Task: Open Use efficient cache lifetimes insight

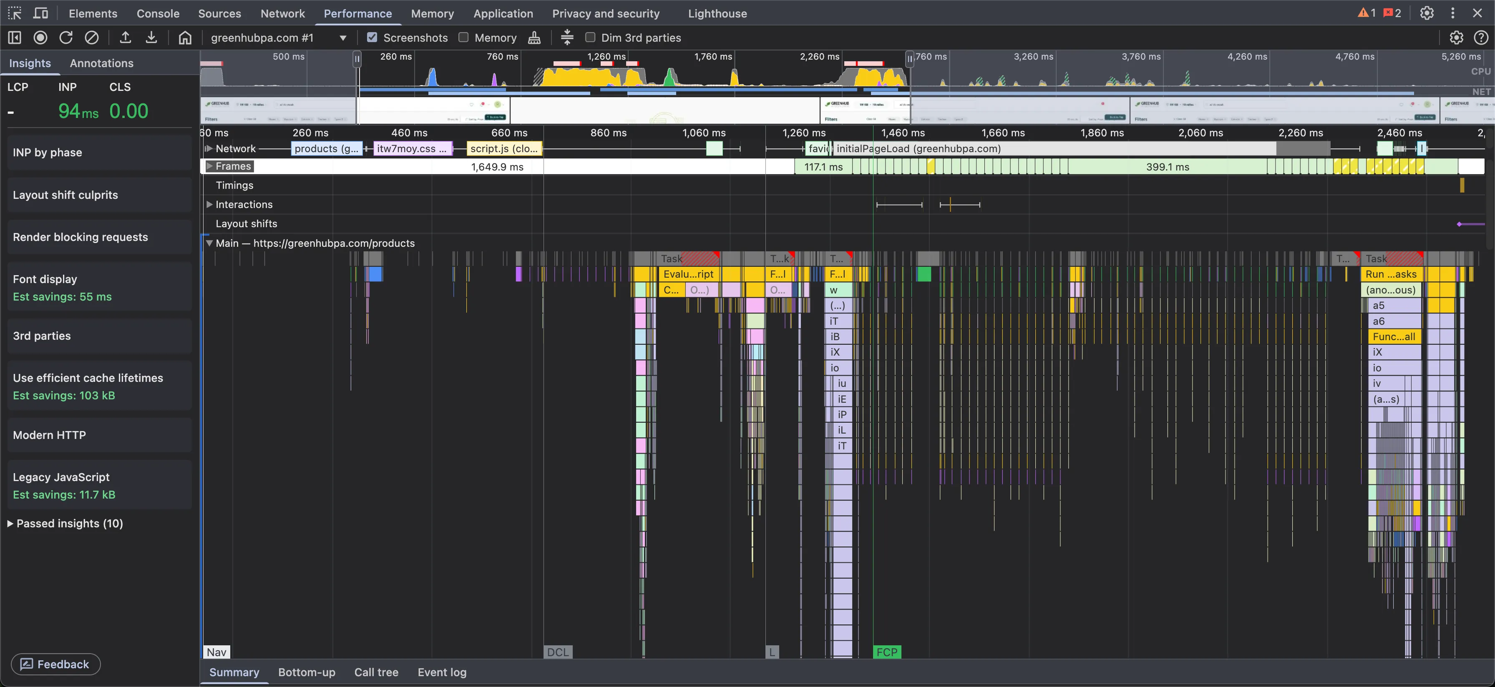Action: [x=99, y=386]
